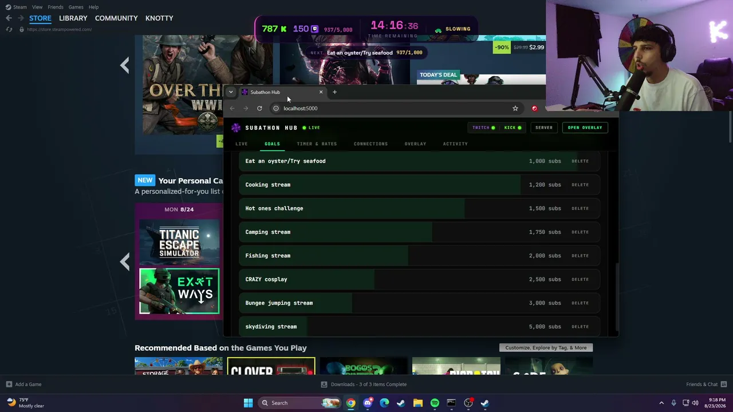Click the red browser extension icon
733x412 pixels.
(534, 108)
